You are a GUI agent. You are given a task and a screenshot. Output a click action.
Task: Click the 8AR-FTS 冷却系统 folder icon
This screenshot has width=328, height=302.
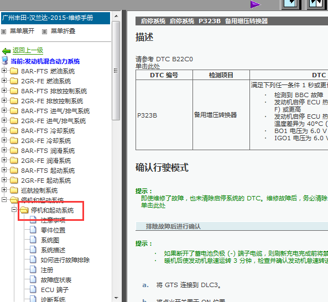tap(14, 130)
